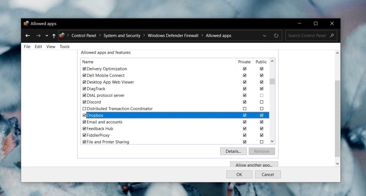366x196 pixels.
Task: Click the Allowed apps title bar icon
Action: click(26, 23)
